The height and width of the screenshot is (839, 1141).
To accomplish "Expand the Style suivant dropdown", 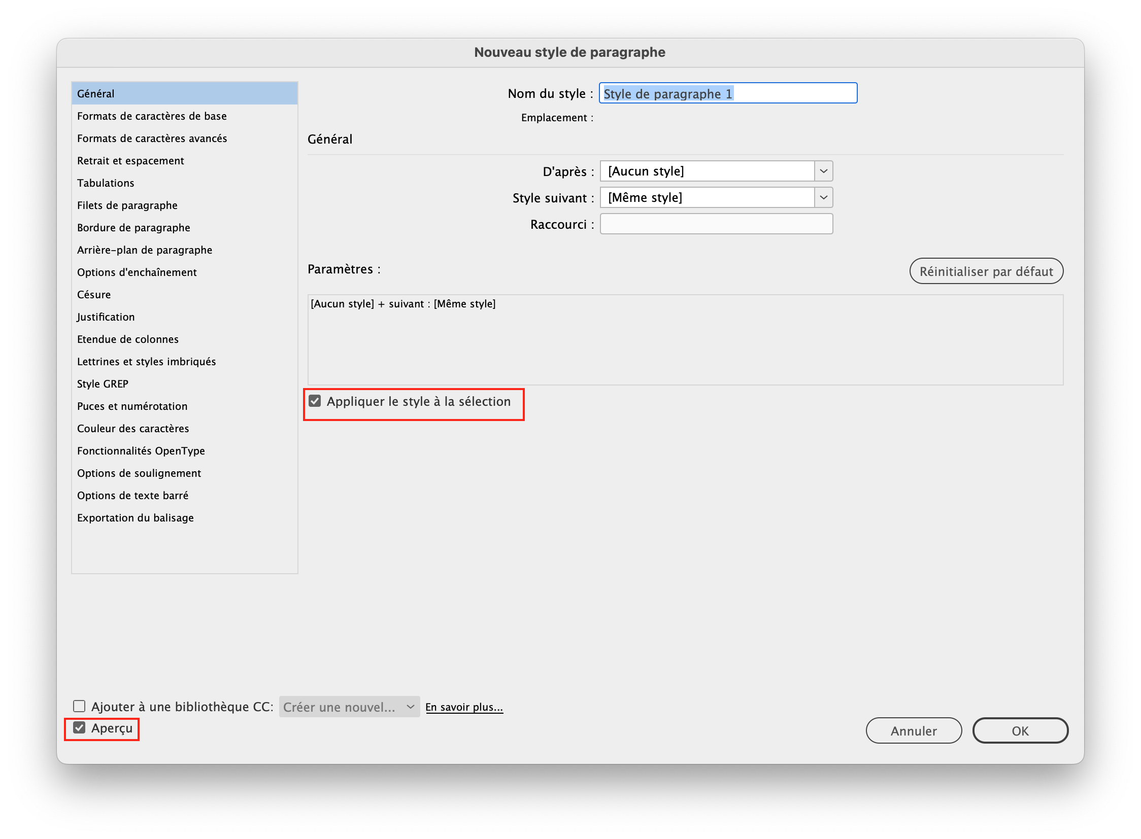I will coord(823,197).
